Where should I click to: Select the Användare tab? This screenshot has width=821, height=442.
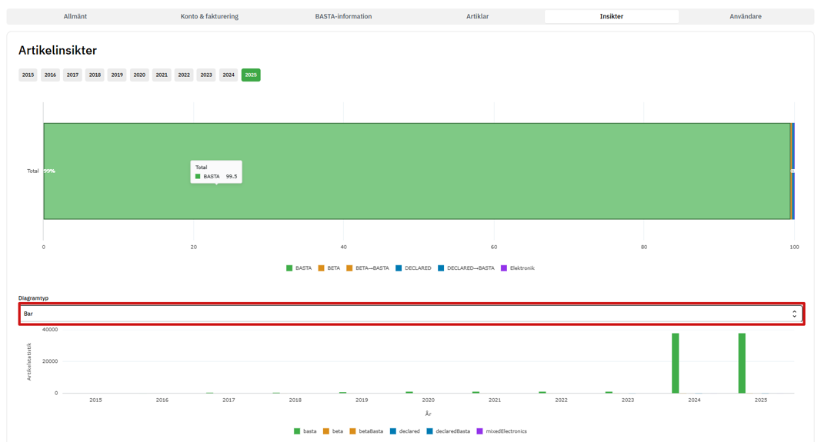(745, 16)
